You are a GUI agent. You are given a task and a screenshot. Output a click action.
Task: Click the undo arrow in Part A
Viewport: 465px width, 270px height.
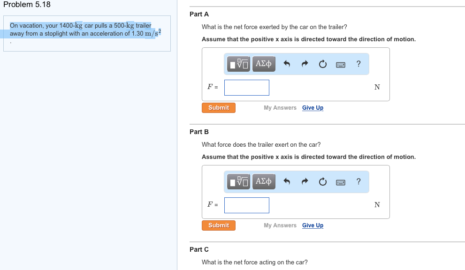(x=288, y=64)
